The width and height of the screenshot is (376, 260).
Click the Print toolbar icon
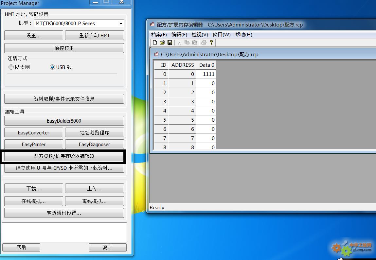(x=204, y=43)
